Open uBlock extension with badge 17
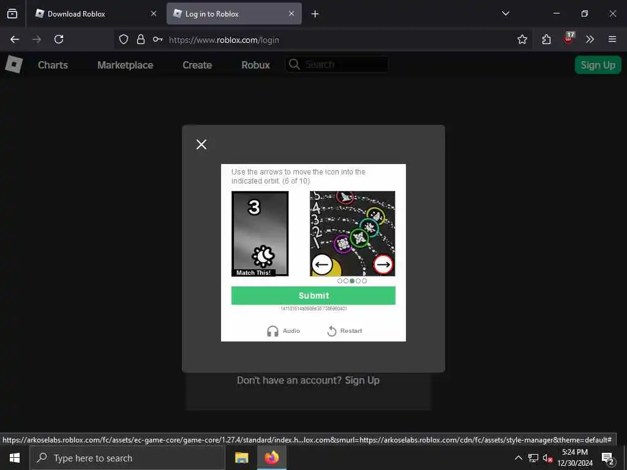 (569, 39)
